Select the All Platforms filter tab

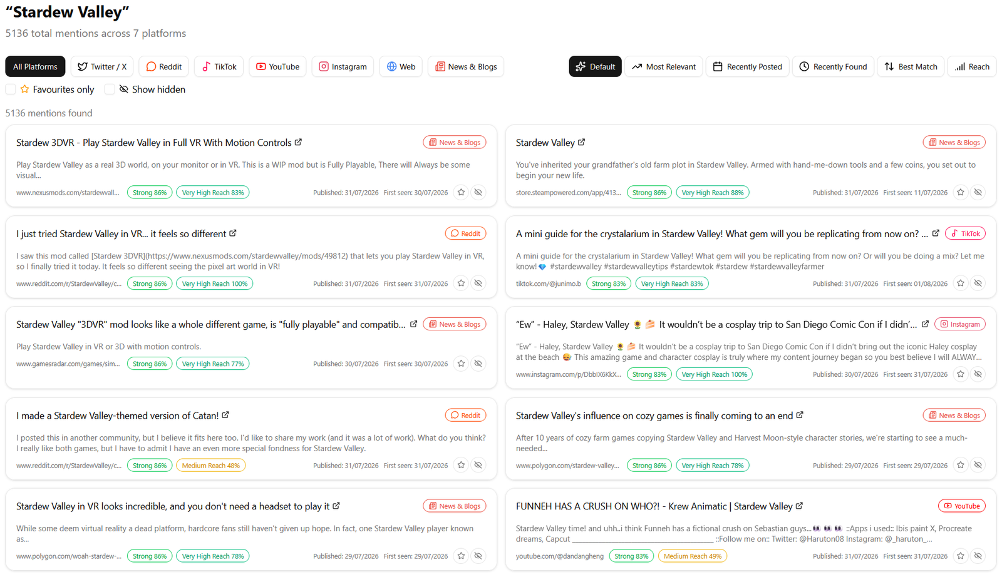(x=35, y=66)
